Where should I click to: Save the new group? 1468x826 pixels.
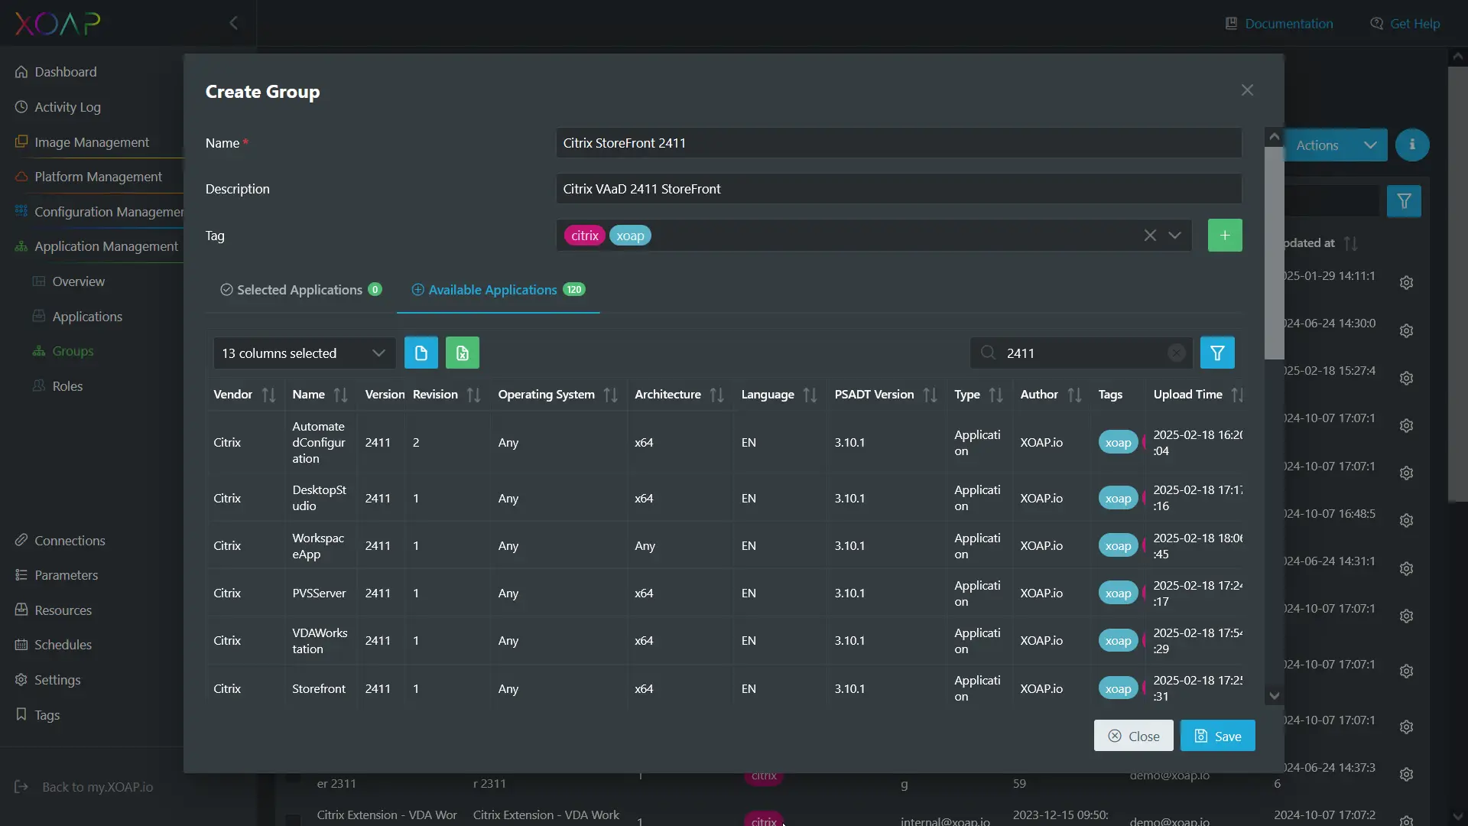tap(1217, 736)
